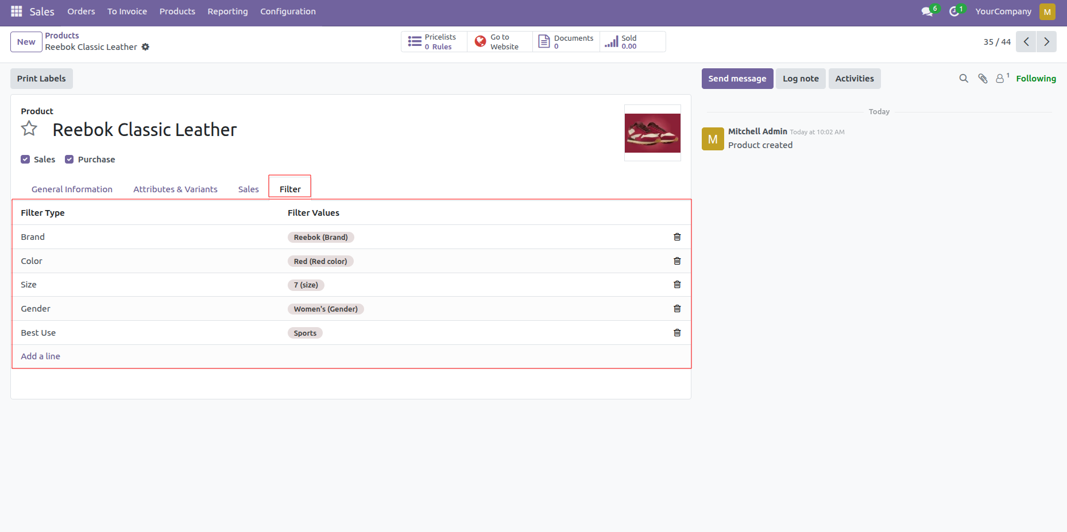The image size is (1067, 532).
Task: Uncheck the Purchase checkbox
Action: tap(69, 160)
